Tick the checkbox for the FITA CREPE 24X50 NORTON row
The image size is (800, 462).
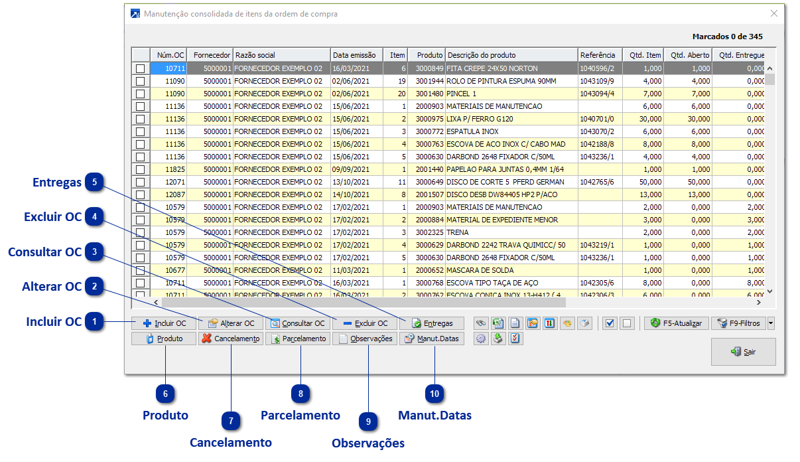[x=140, y=68]
